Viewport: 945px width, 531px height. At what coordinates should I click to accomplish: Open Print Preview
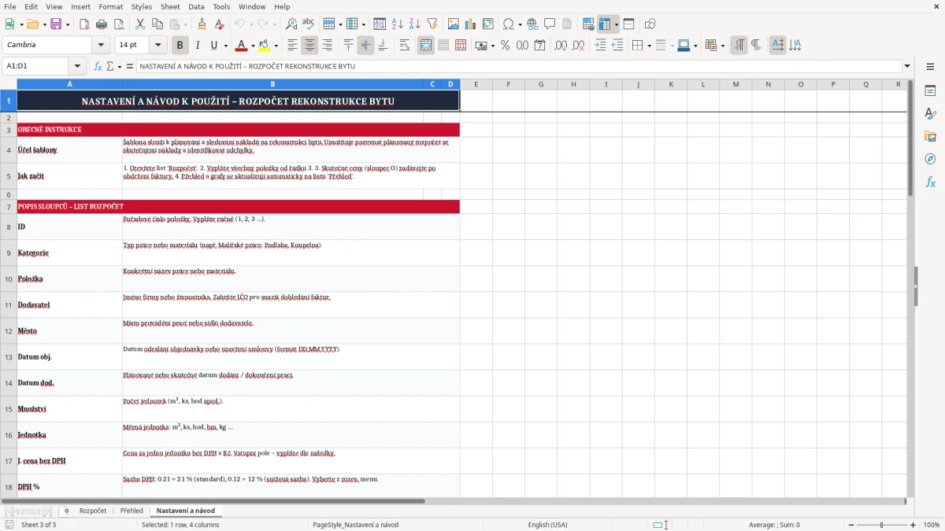(119, 24)
